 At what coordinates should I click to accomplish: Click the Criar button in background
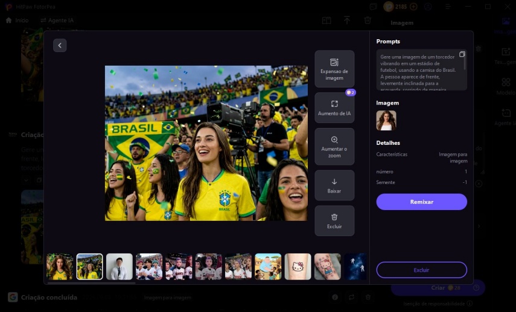click(438, 288)
